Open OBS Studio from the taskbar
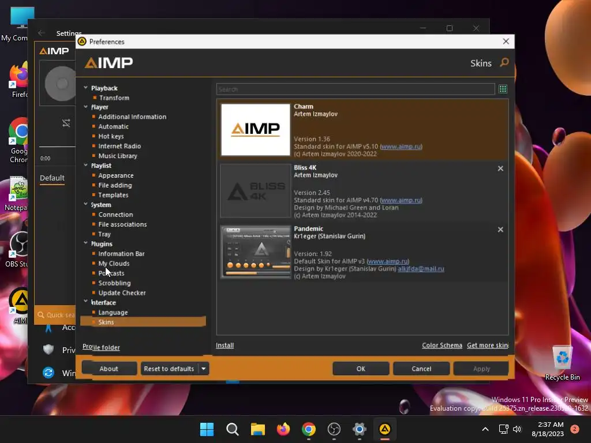Viewport: 591px width, 443px height. pos(334,429)
